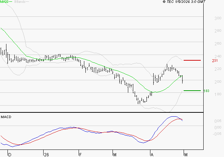
Task: Click the 240 price axis label
Action: coord(218,56)
